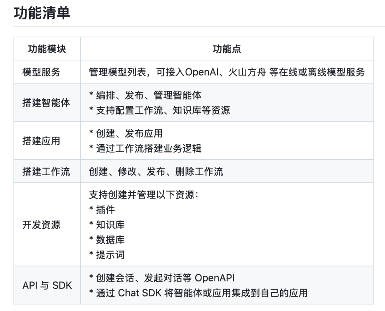This screenshot has width=385, height=311.
Task: Click the 编排、发布、管理智能体 line
Action: point(145,95)
